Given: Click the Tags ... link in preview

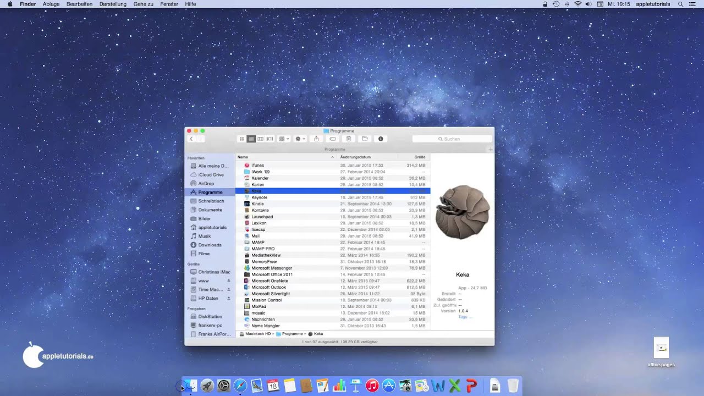Looking at the screenshot, I should click(x=465, y=317).
